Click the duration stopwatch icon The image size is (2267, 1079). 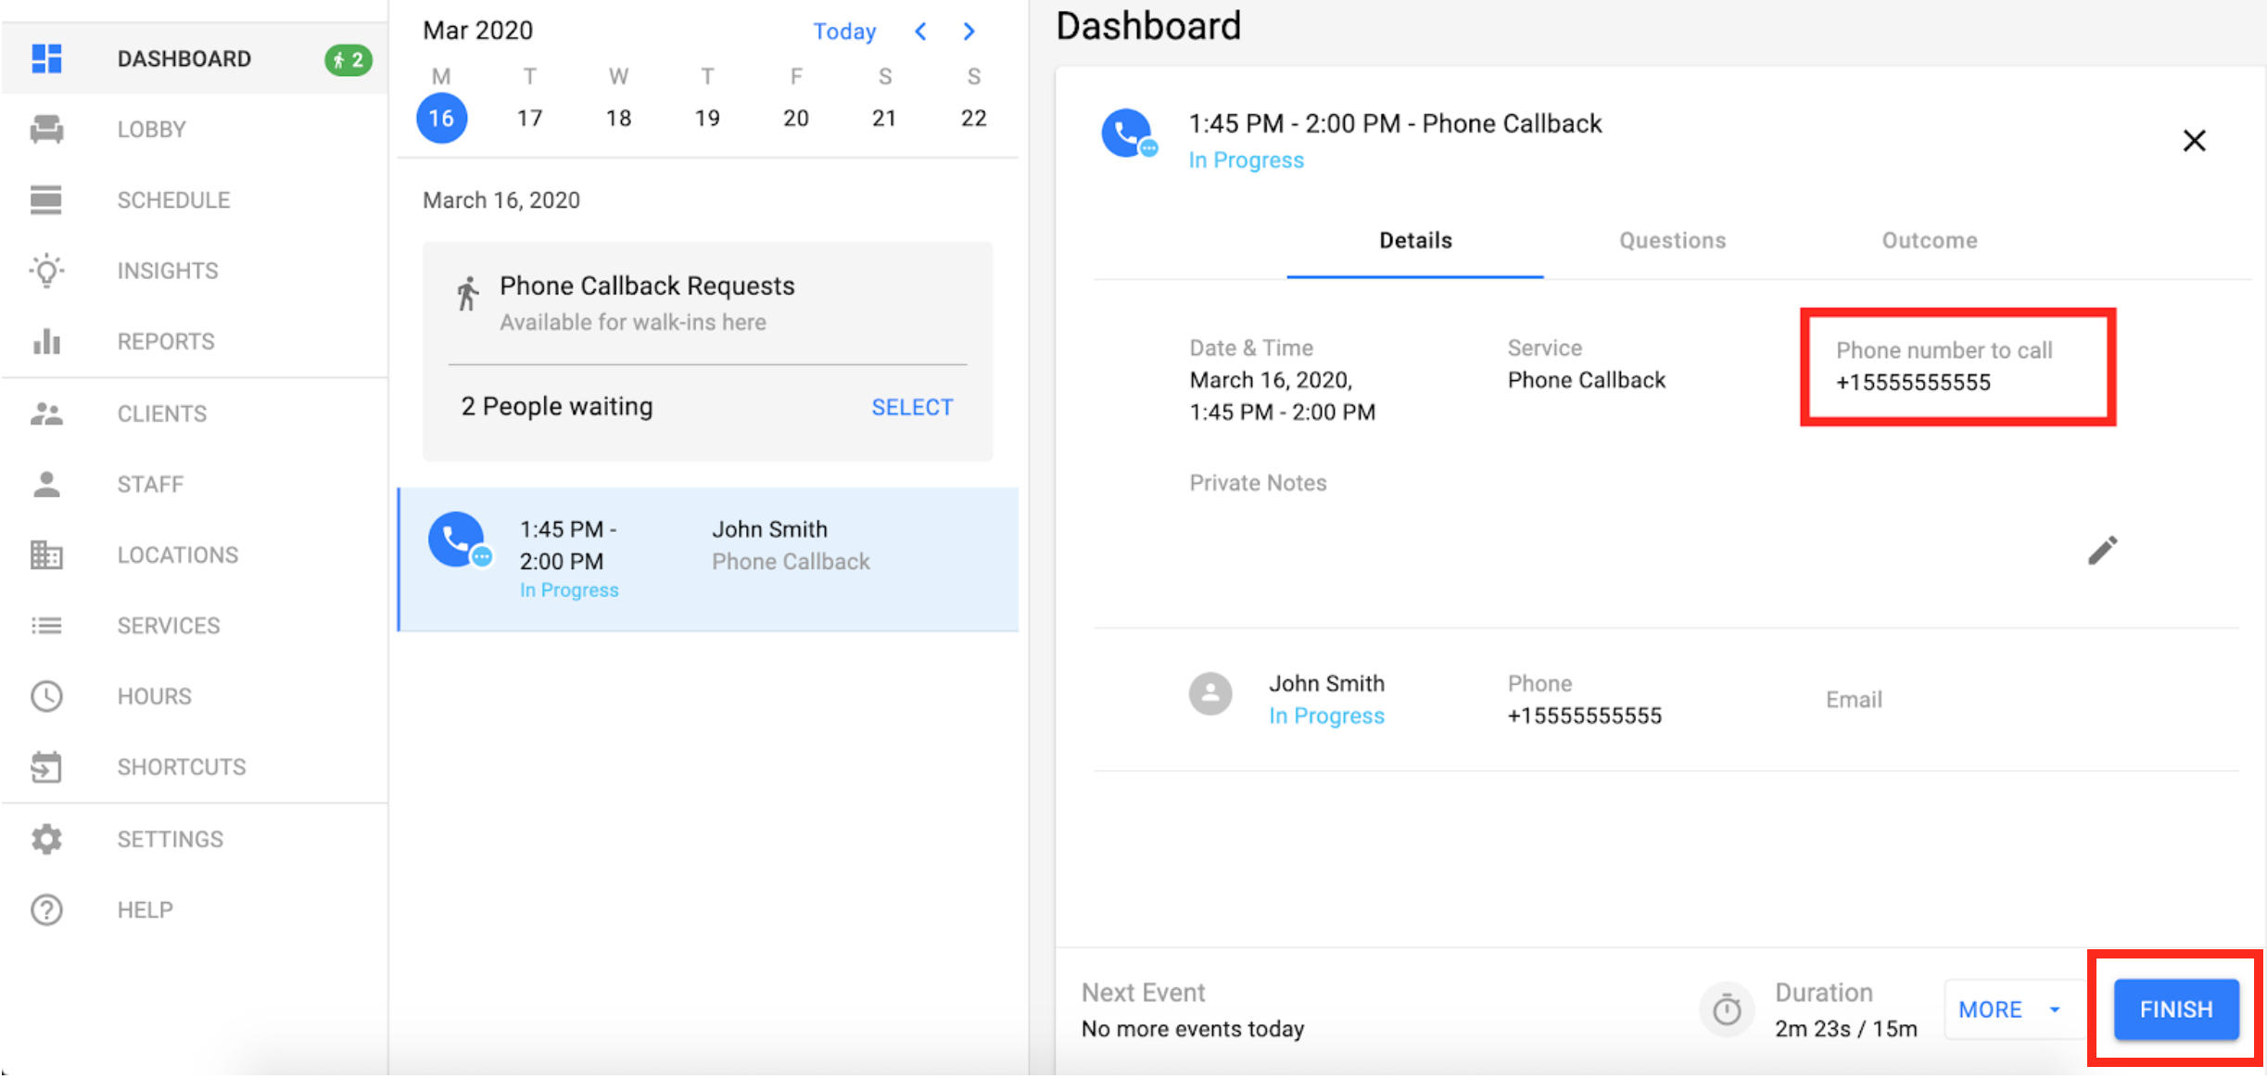[x=1727, y=1009]
